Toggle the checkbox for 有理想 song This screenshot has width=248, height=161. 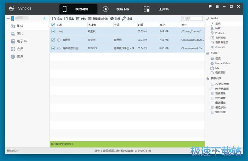point(53,40)
